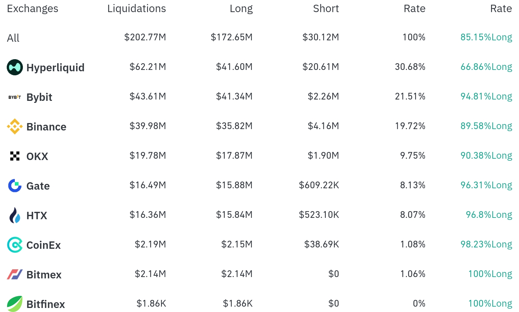Click Bybit's $43.61M liquidations value
Viewport: 519px width, 312px height.
pyautogui.click(x=148, y=96)
